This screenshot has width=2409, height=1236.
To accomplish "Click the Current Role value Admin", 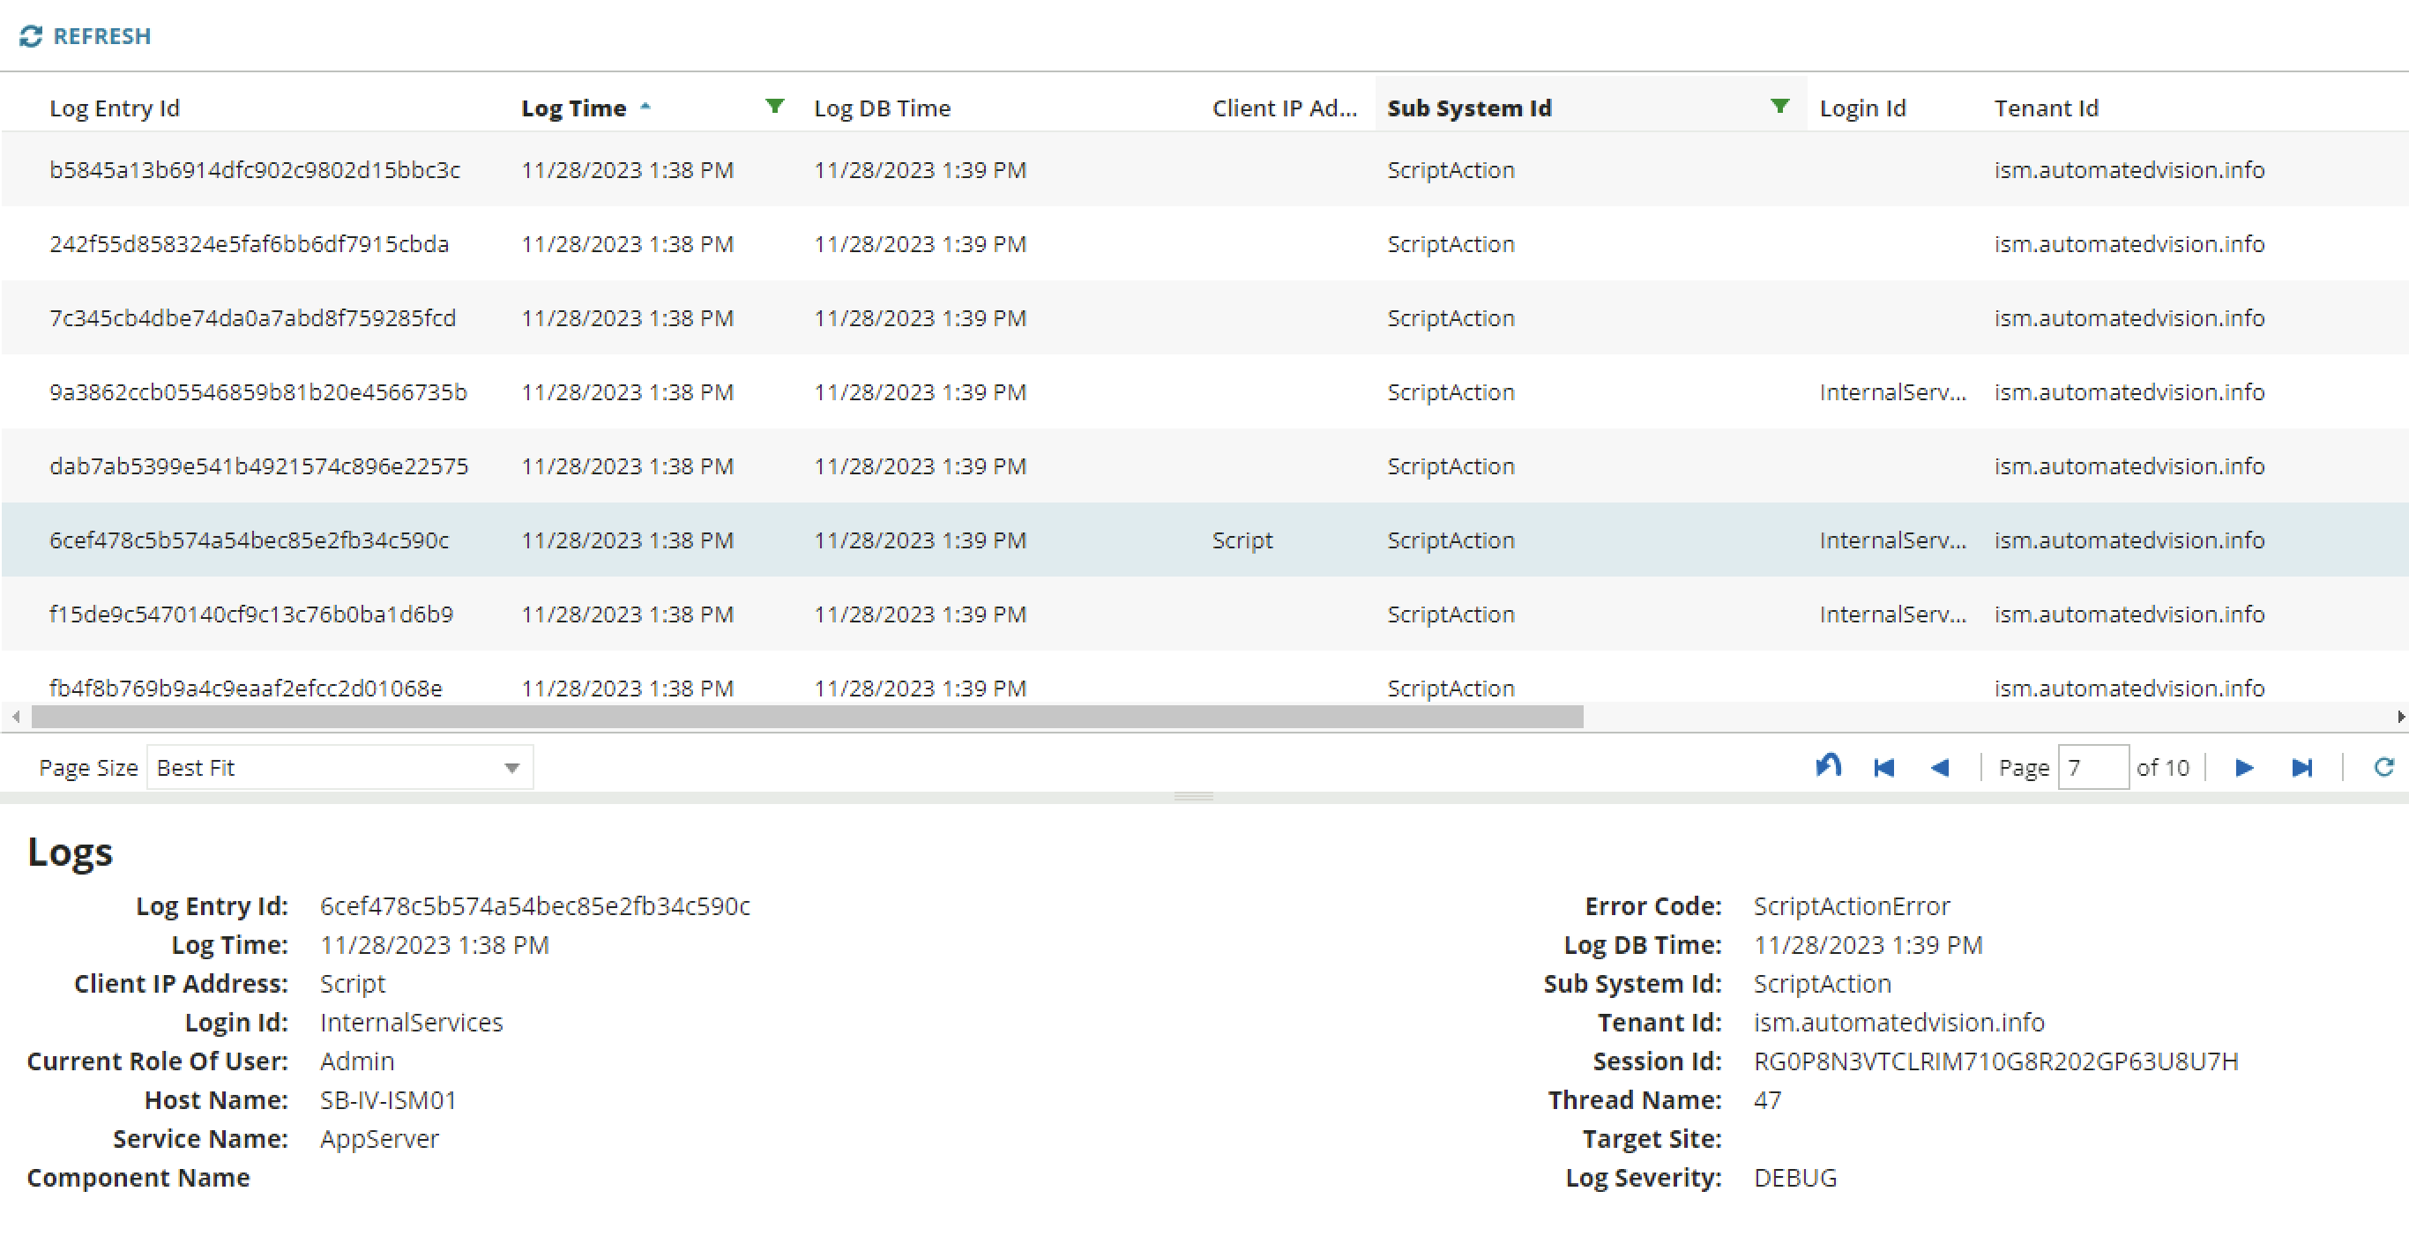I will click(x=356, y=1061).
